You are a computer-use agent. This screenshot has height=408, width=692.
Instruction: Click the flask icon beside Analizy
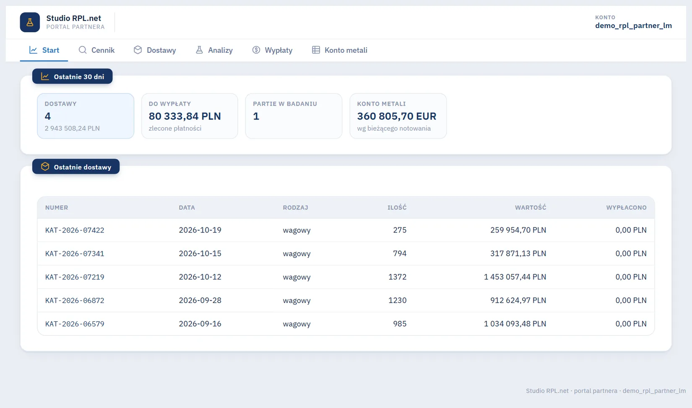click(x=199, y=50)
